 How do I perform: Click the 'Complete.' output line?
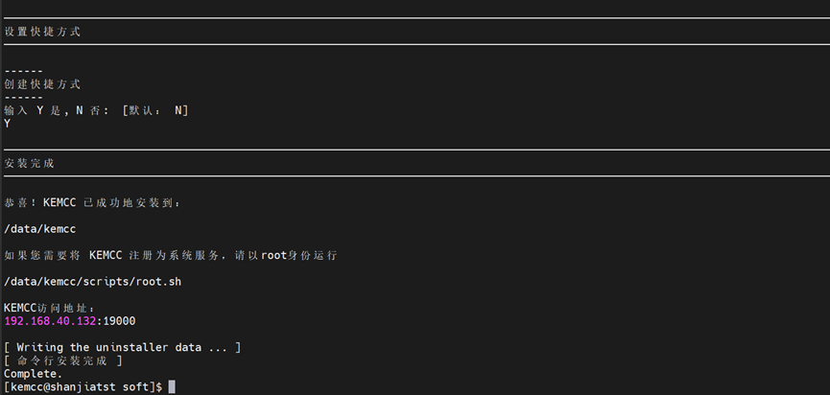pos(34,373)
